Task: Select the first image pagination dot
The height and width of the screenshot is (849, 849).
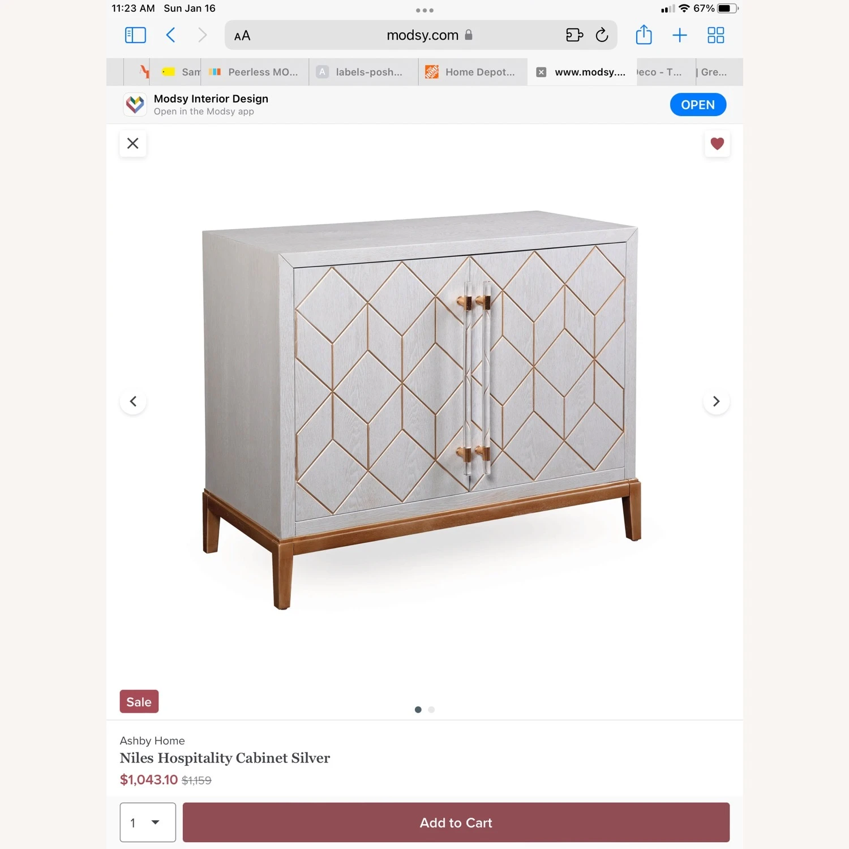Action: 418,709
